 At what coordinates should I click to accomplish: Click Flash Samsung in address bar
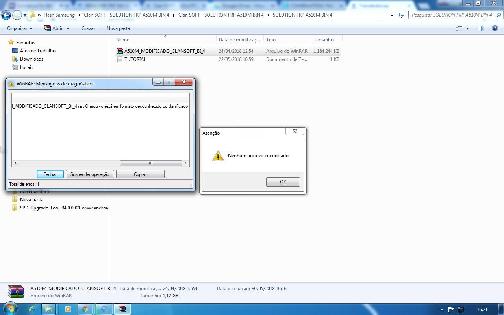tap(59, 15)
